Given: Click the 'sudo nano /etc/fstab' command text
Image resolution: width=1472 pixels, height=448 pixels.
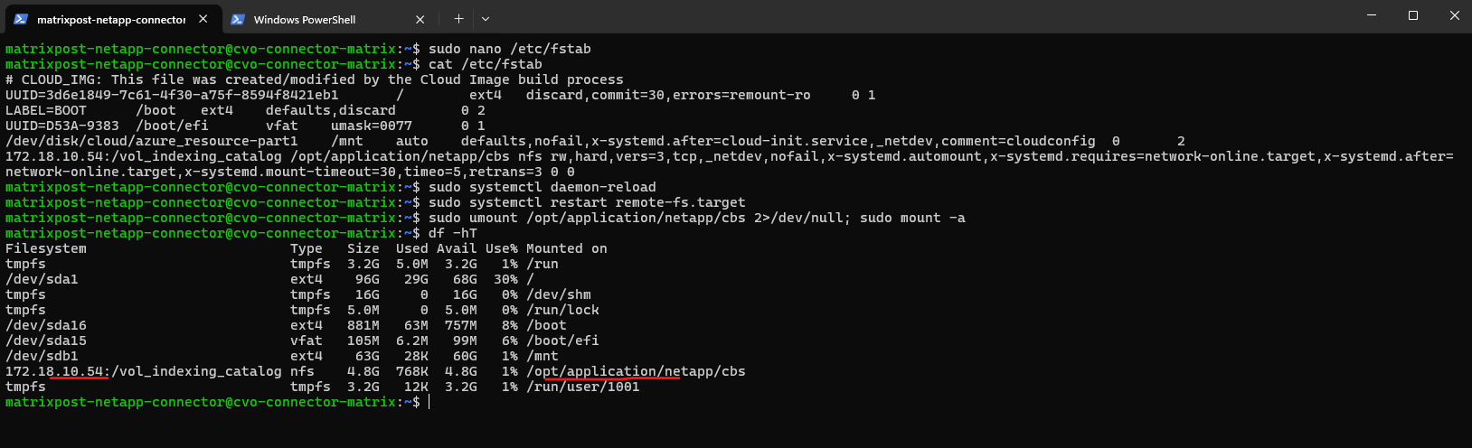Looking at the screenshot, I should click(509, 49).
